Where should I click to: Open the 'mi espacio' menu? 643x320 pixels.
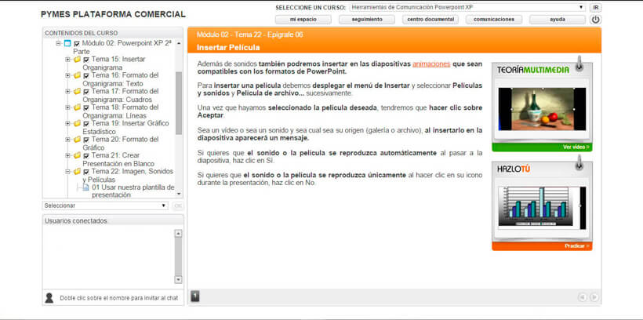pos(303,20)
